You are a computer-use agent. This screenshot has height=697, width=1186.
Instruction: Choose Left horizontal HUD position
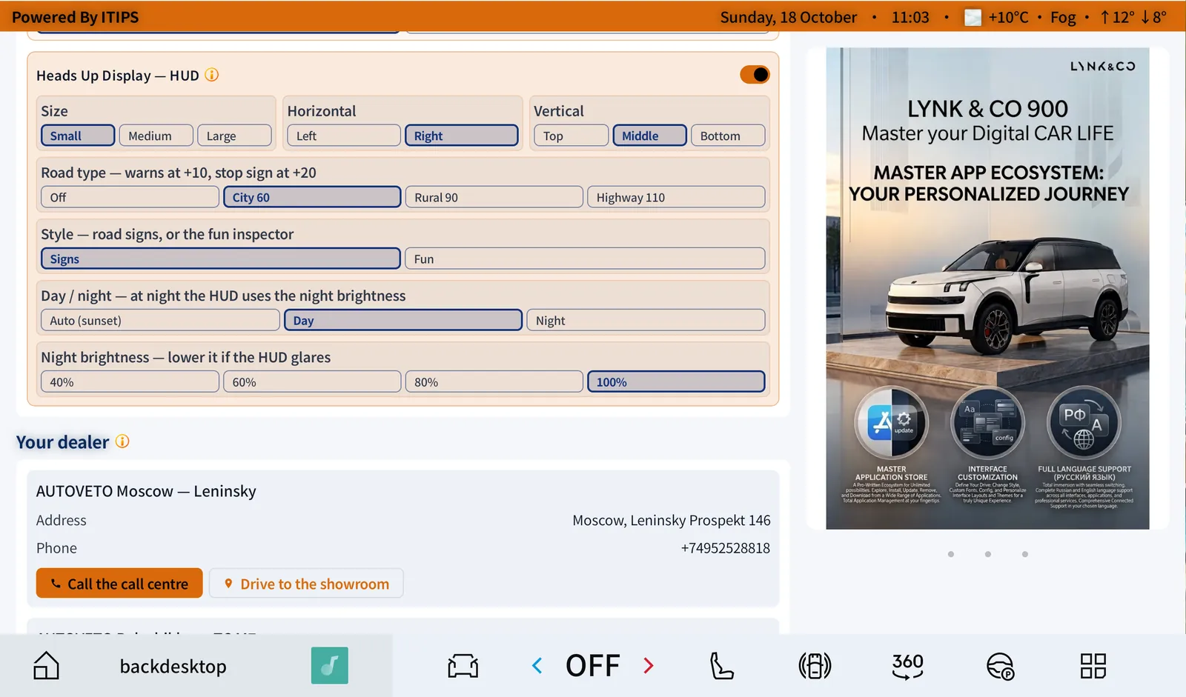click(344, 136)
